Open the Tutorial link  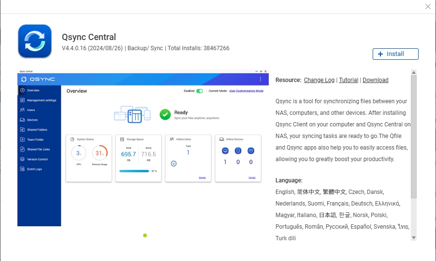coord(349,80)
